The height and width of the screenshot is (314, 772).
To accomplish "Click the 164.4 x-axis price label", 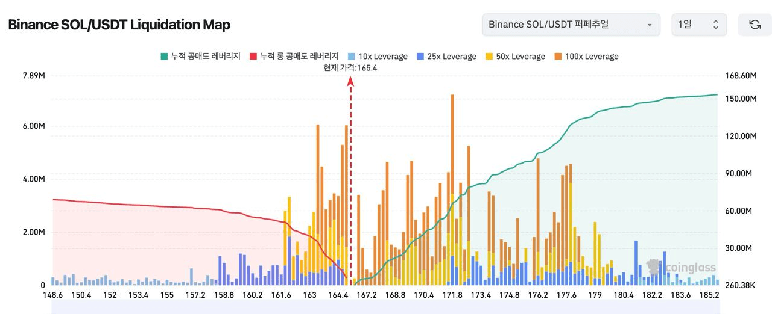I will [x=338, y=295].
